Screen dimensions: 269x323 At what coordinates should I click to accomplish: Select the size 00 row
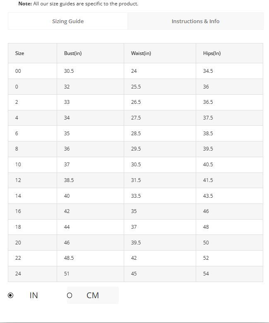click(x=135, y=71)
